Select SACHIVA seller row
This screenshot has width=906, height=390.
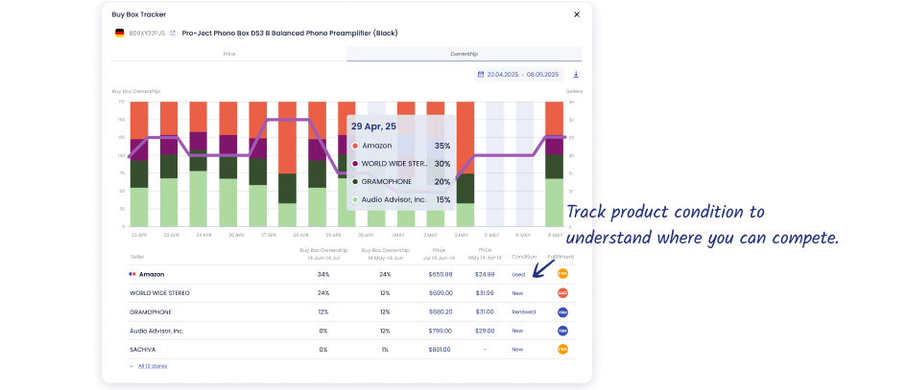click(x=143, y=350)
